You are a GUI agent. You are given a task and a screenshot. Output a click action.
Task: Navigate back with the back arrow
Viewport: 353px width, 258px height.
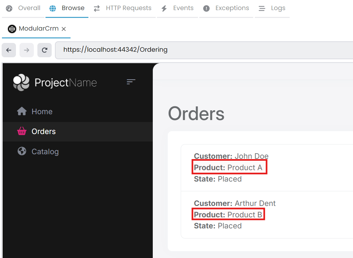pos(9,50)
